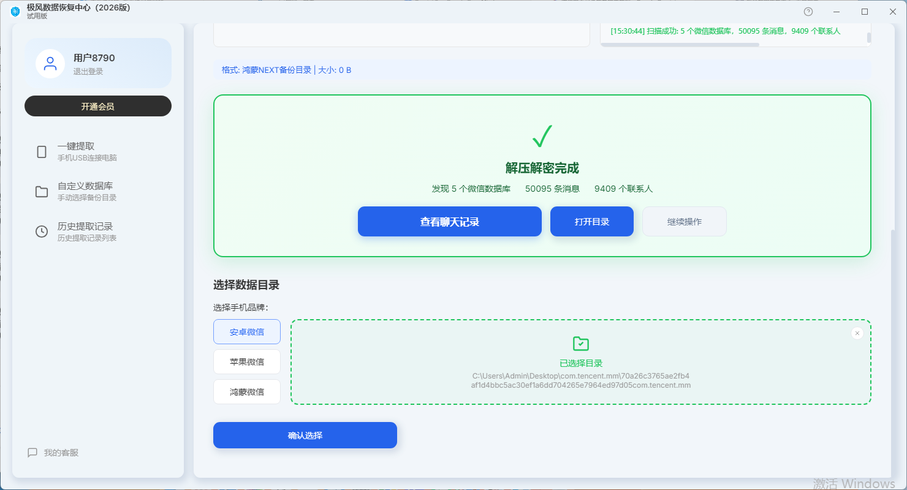Open 我的客服 support entry
The height and width of the screenshot is (490, 907).
(x=53, y=453)
